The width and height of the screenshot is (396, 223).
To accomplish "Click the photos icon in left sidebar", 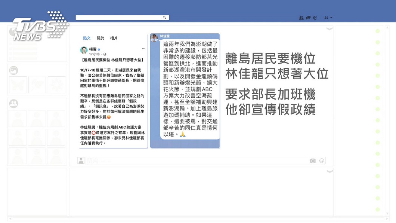I will coord(14,70).
